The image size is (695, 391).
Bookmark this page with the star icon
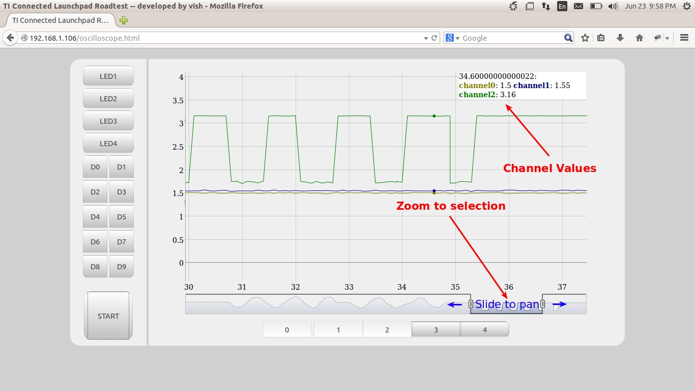[585, 38]
